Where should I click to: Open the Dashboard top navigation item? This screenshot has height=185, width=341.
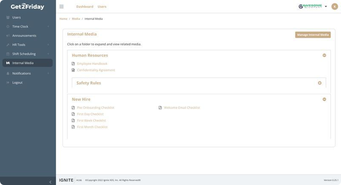(85, 6)
